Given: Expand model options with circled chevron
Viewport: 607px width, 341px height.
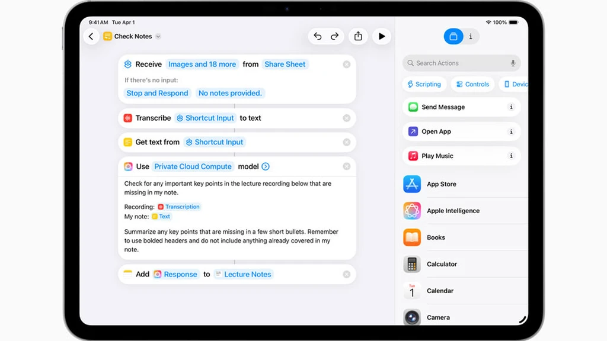Looking at the screenshot, I should click(266, 166).
